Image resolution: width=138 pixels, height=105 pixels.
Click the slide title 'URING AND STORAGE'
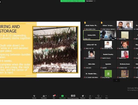tap(10, 29)
